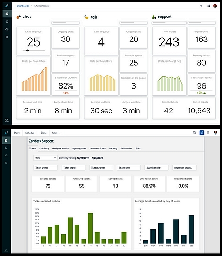Switch to the Satisfaction tab
222x256 pixels.
pyautogui.click(x=126, y=148)
